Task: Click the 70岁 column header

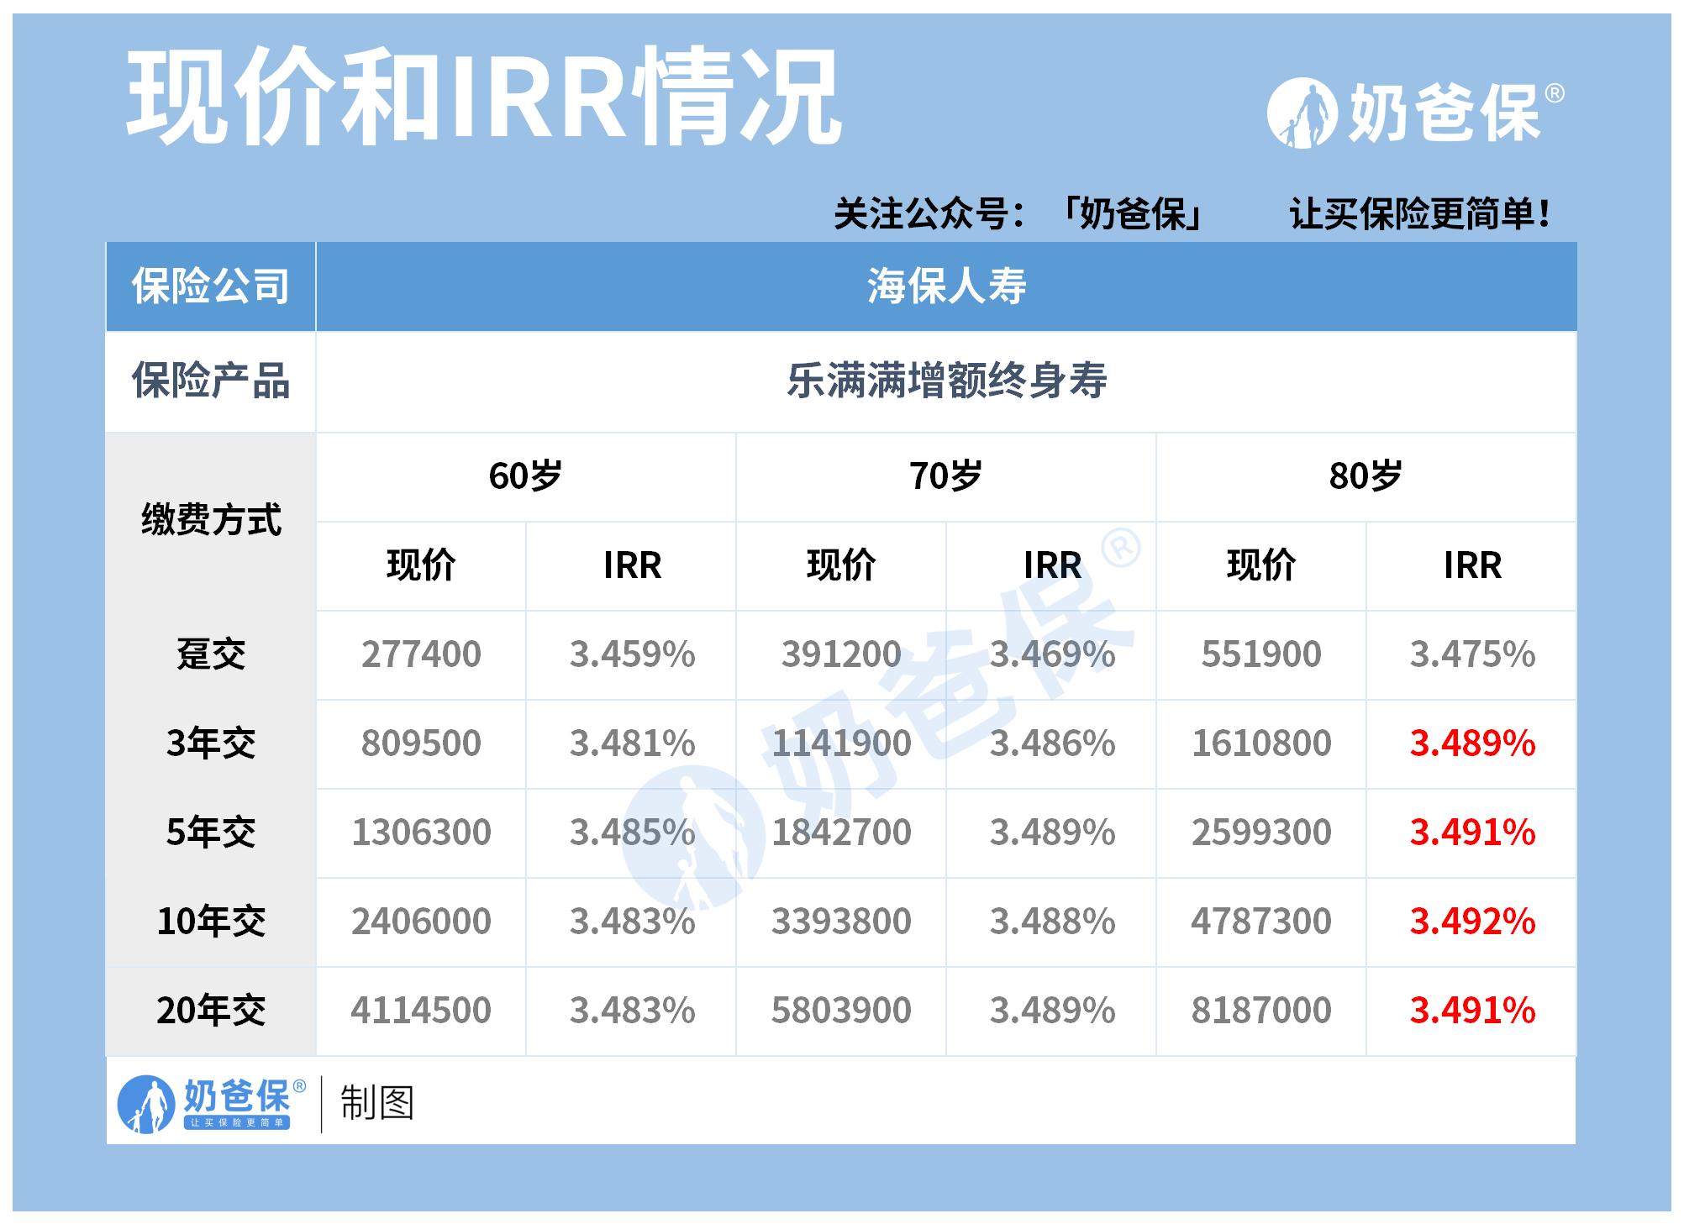Action: click(x=945, y=476)
